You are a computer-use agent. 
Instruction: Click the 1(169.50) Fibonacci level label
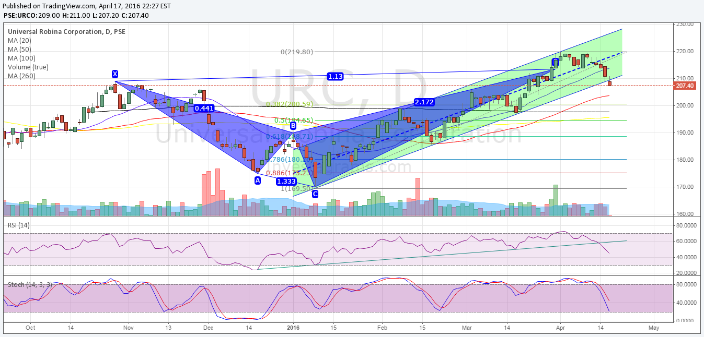297,188
